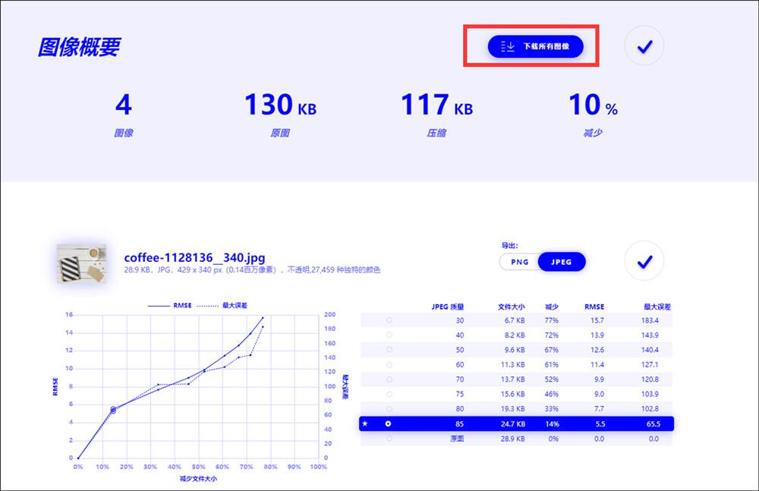The height and width of the screenshot is (491, 759).
Task: Click the star icon on the 85 row
Action: 366,423
